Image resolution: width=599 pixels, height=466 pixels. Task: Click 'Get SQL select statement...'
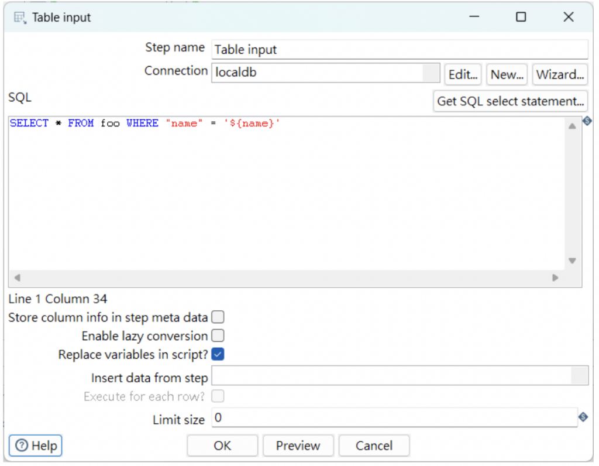[x=510, y=101]
